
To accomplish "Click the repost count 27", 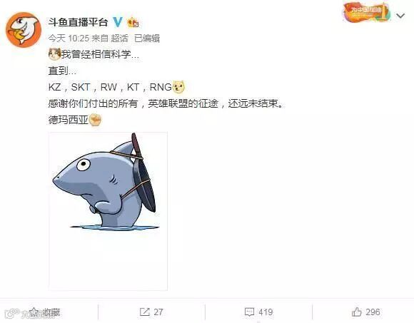I will (x=158, y=312).
